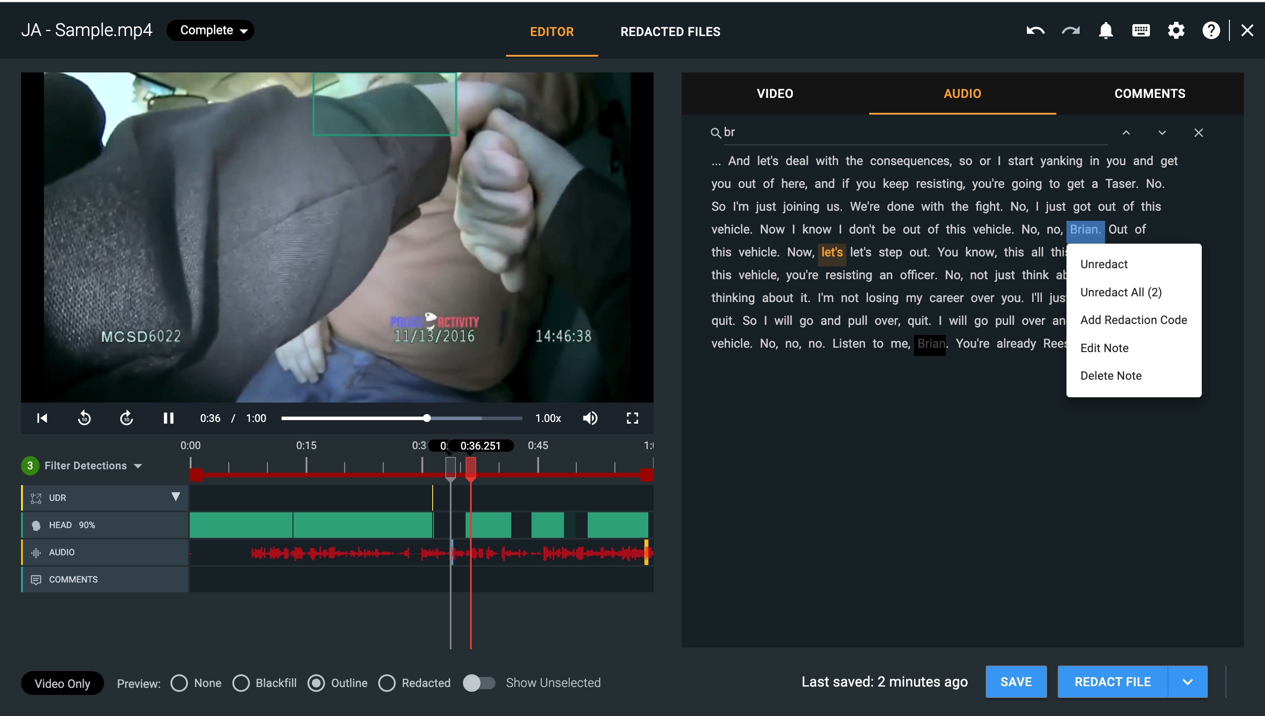Go to next search result
The height and width of the screenshot is (716, 1265).
(x=1162, y=133)
